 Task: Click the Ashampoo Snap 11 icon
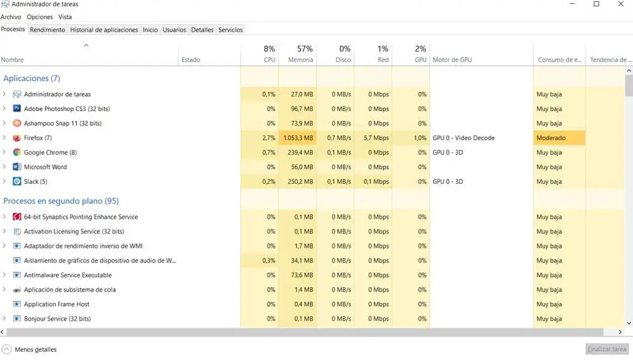(17, 124)
